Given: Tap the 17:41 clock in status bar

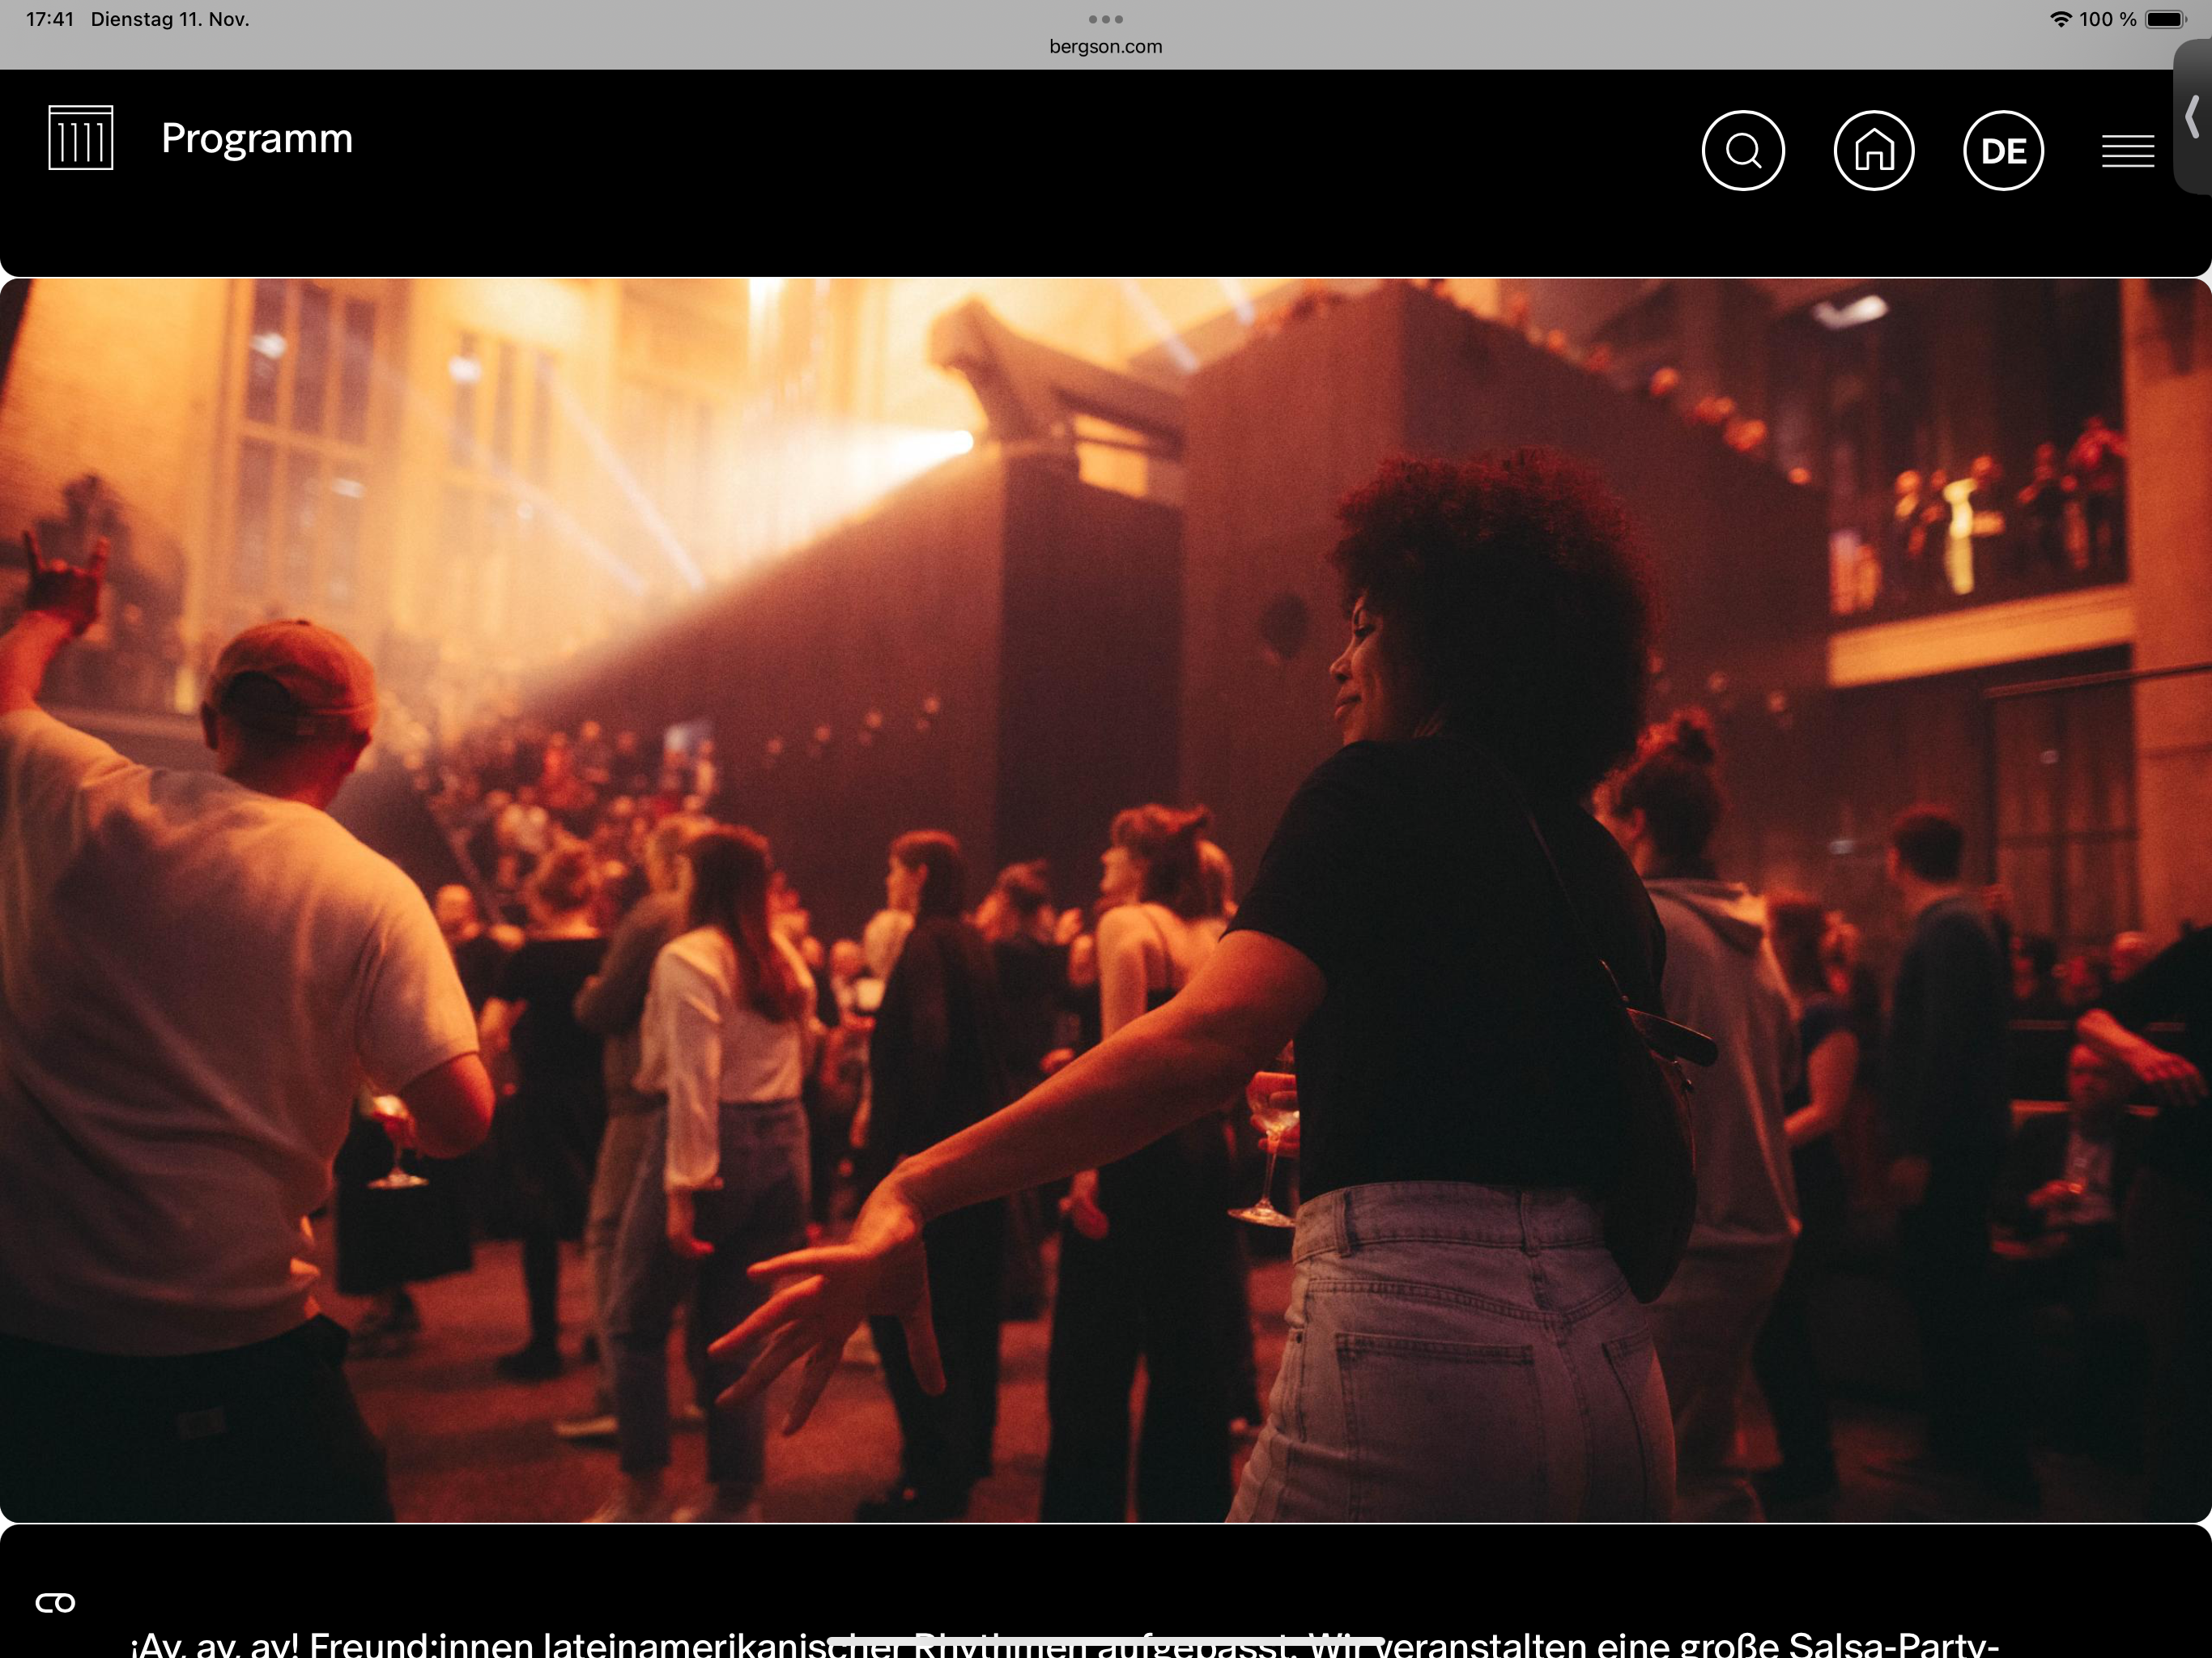Looking at the screenshot, I should 50,19.
